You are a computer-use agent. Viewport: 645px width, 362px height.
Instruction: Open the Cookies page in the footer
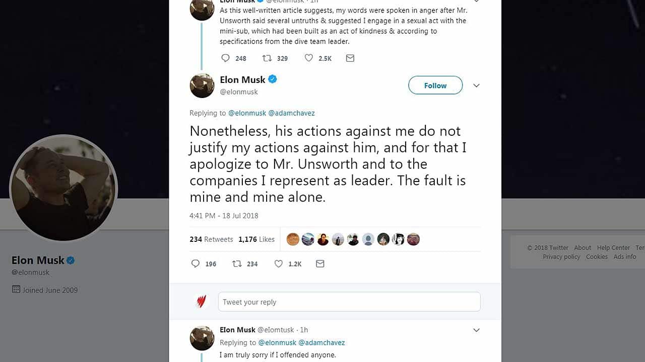597,256
